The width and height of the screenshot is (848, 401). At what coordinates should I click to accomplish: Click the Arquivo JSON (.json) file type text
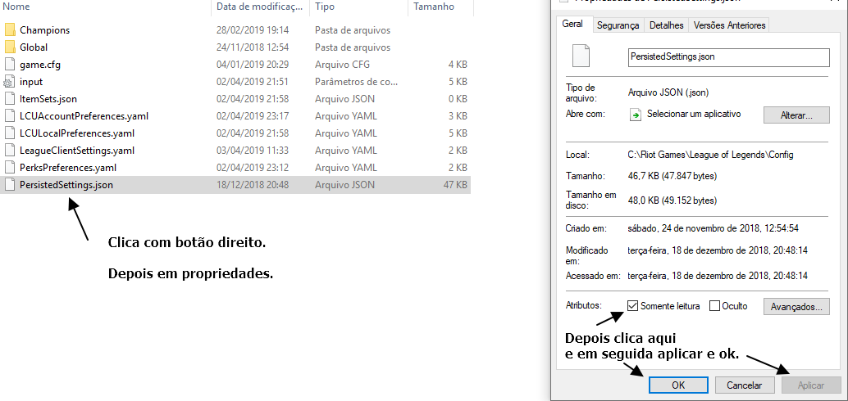668,92
